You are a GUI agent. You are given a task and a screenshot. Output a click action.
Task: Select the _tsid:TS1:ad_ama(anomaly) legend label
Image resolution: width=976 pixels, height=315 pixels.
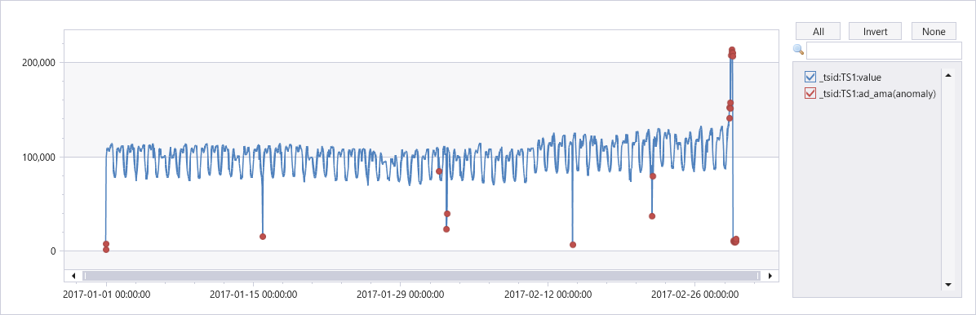877,93
